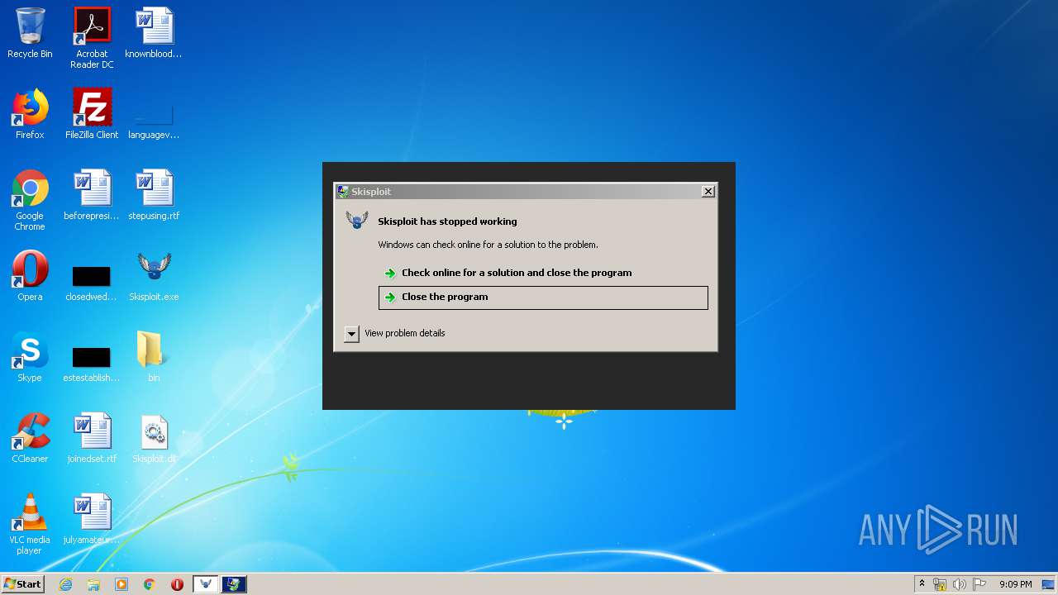The image size is (1058, 595).
Task: Choose Close the program option
Action: click(543, 297)
